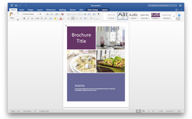Click the Save icon in title bar
This screenshot has height=119, width=192.
[x=16, y=5]
